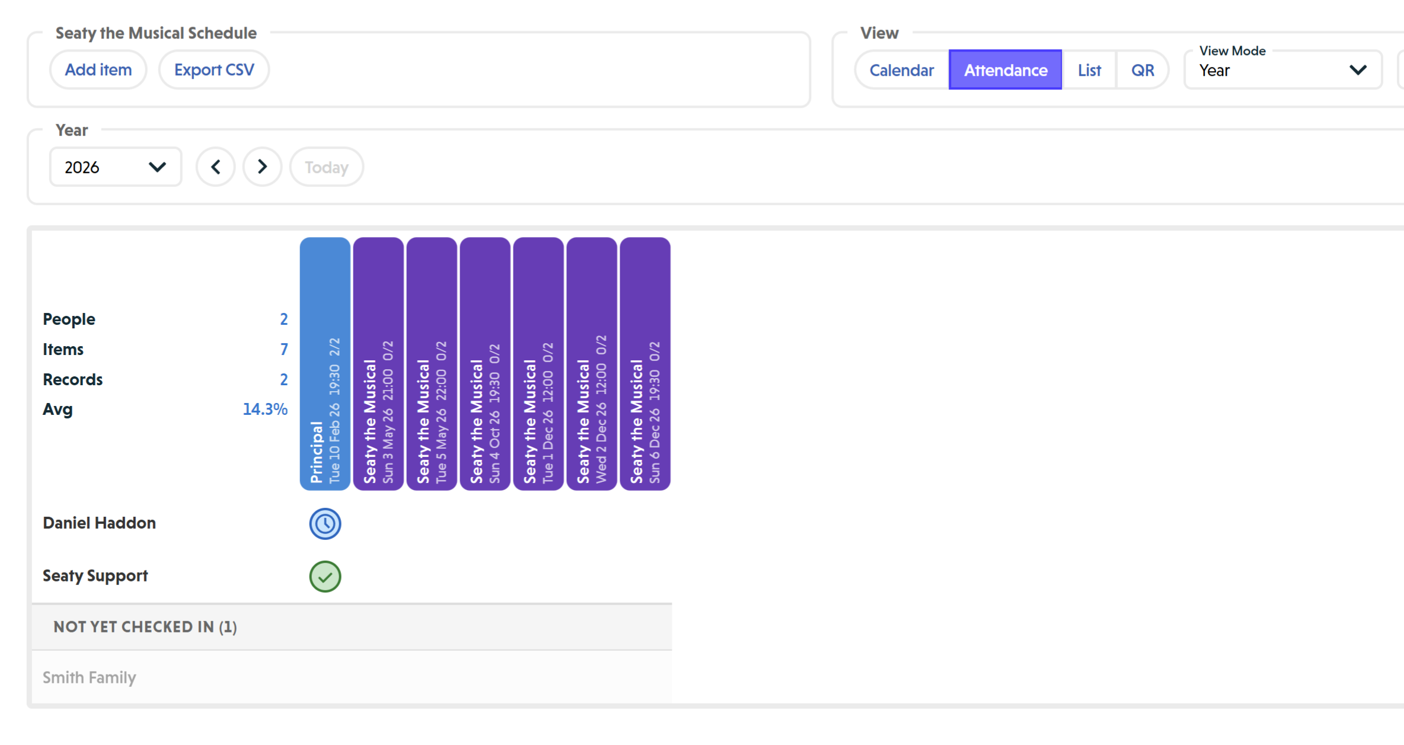Click the green check-in icon for Seaty Support
1404x745 pixels.
pos(324,576)
